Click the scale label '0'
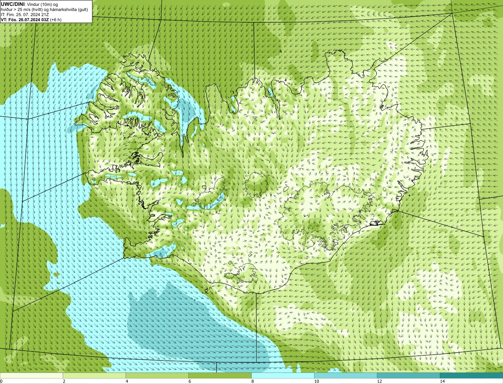Viewport: 503px width, 384px height. [1, 381]
